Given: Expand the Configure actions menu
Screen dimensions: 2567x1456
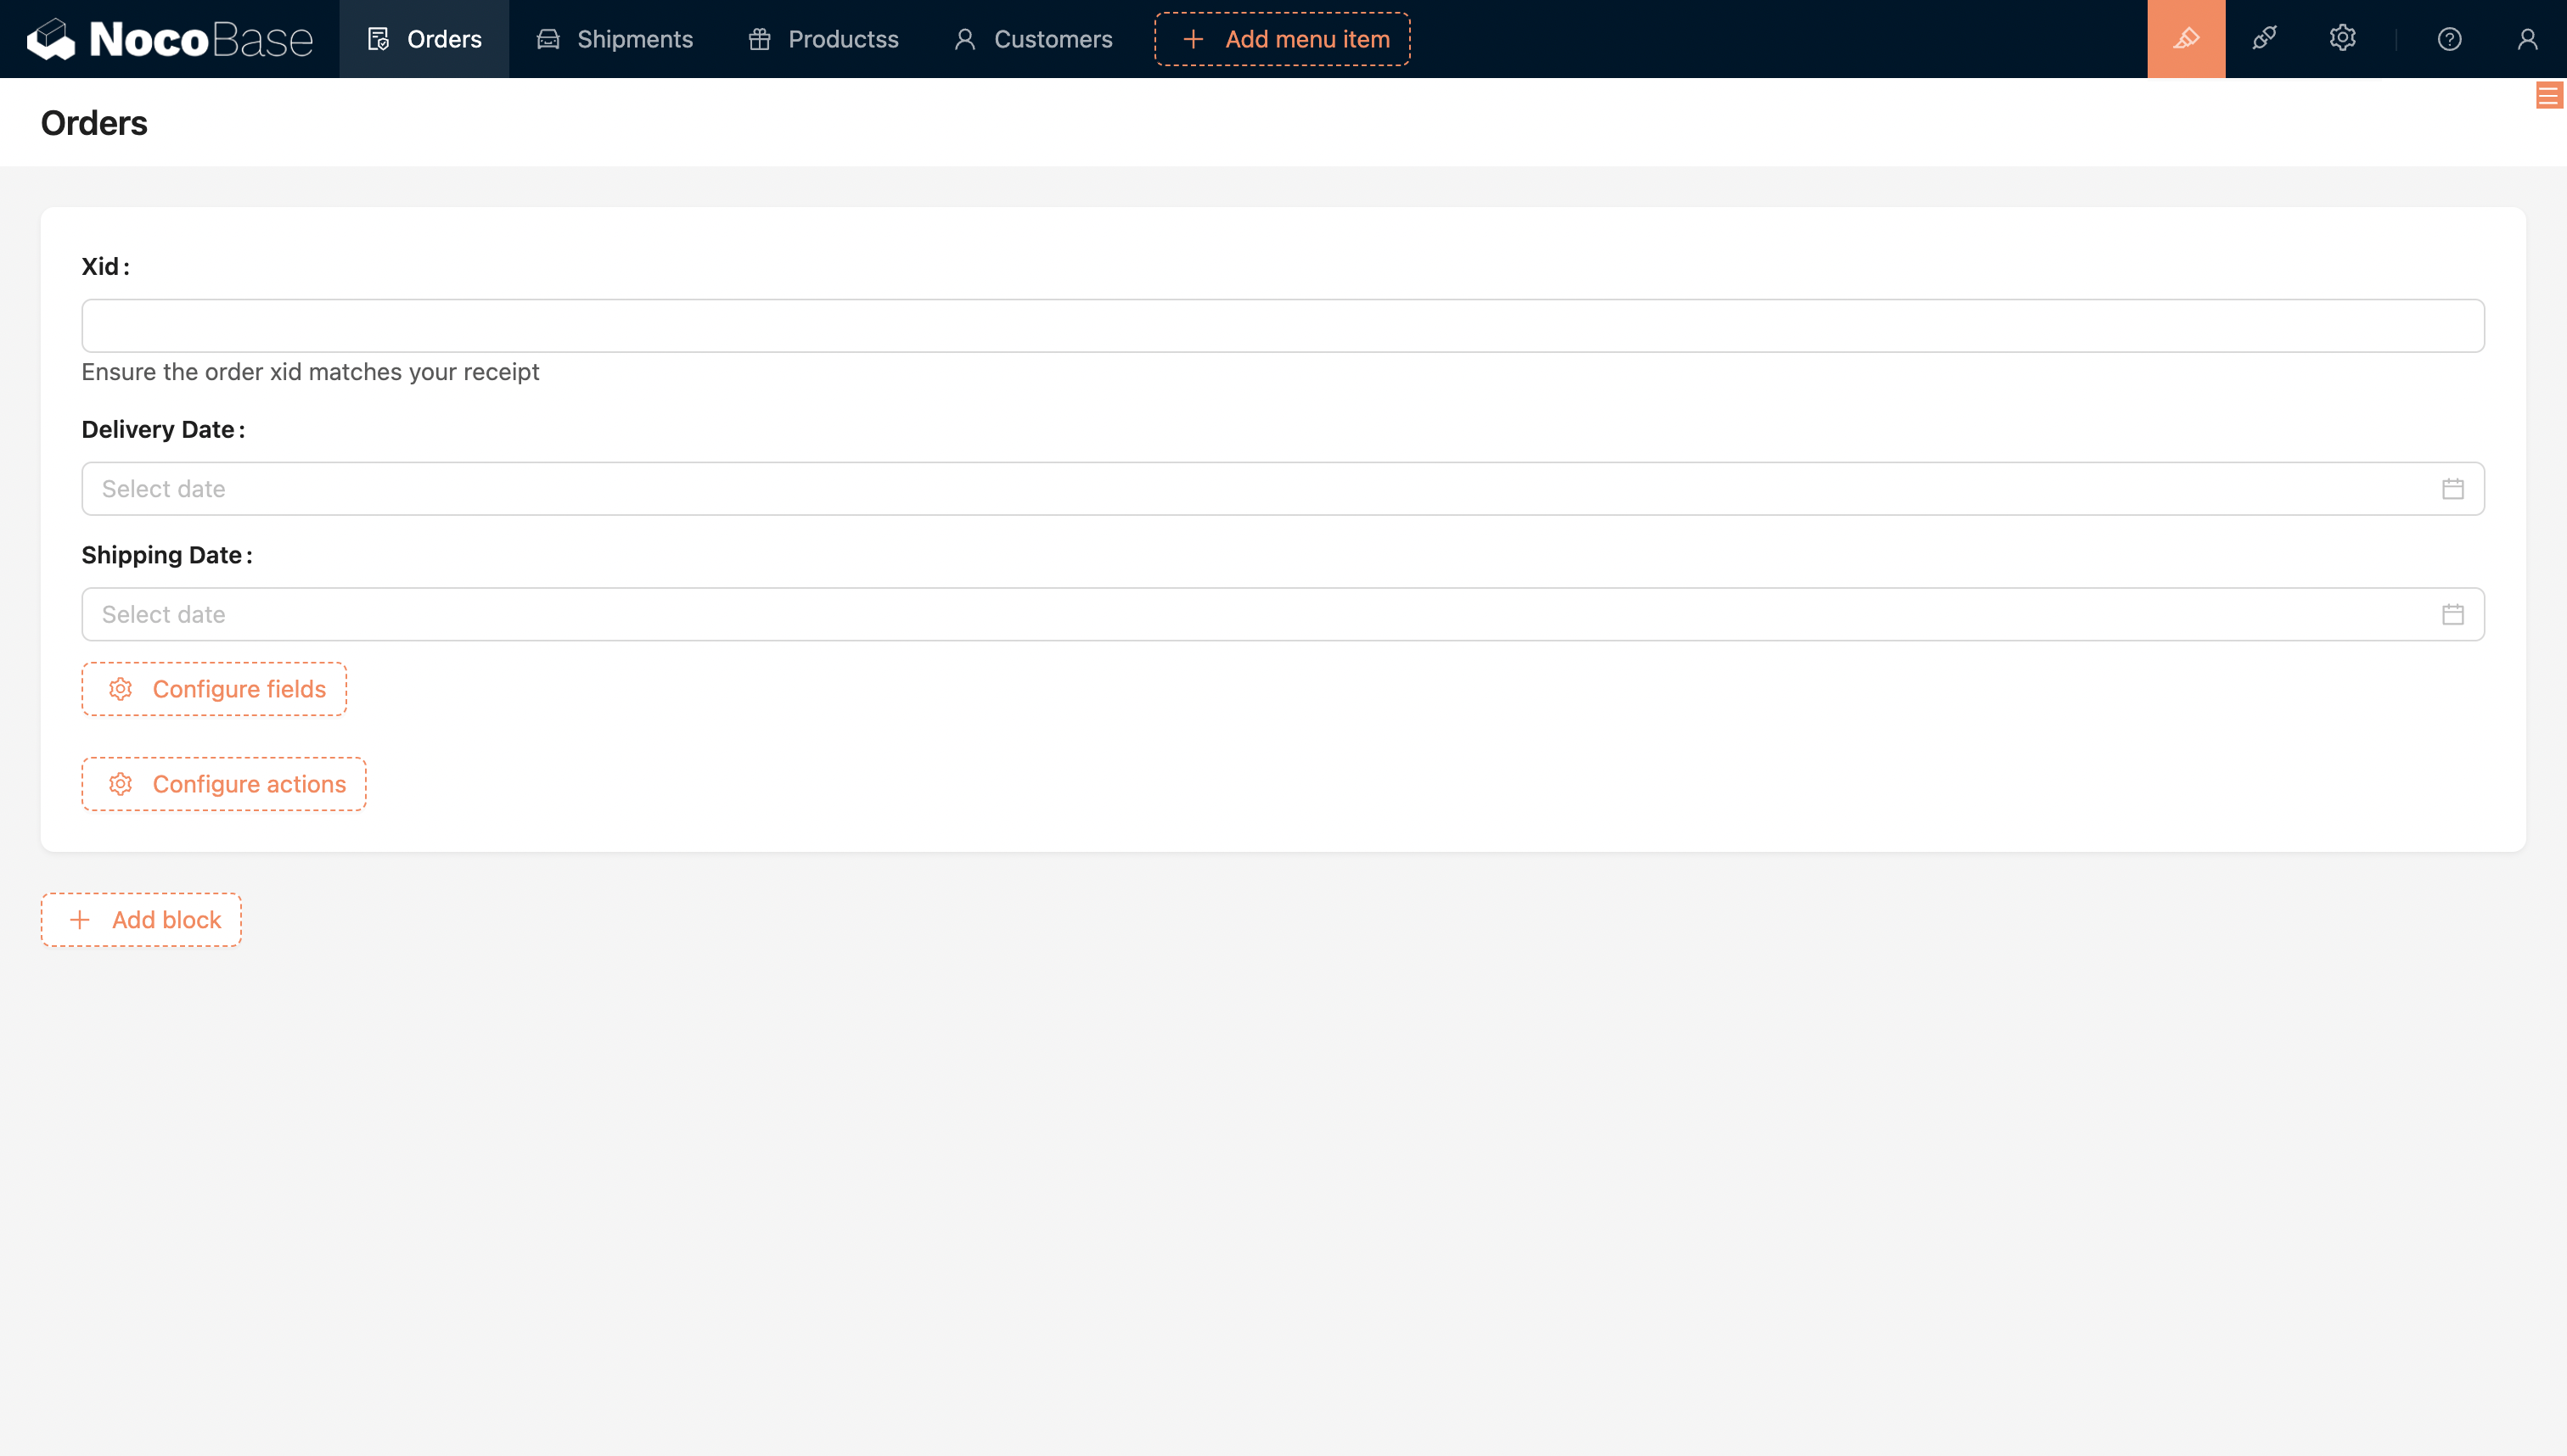Looking at the screenshot, I should pyautogui.click(x=224, y=784).
